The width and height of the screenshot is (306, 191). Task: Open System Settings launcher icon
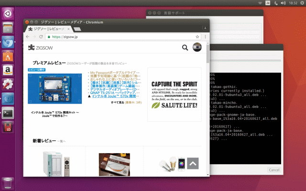click(8, 85)
